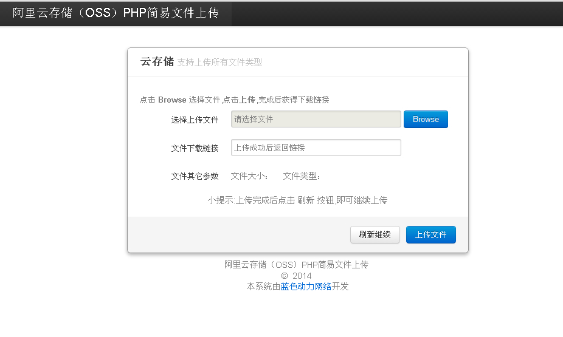Click bold 上传 word in instruction text

click(247, 100)
